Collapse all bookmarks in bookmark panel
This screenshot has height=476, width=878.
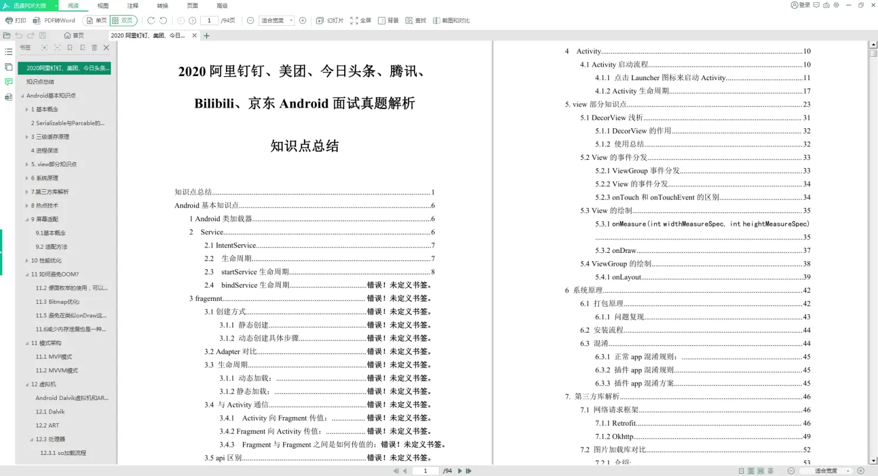[57, 47]
